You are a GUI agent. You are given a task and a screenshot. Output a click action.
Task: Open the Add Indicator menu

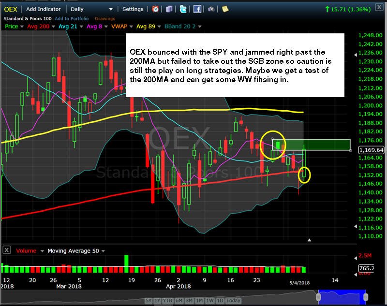click(43, 9)
